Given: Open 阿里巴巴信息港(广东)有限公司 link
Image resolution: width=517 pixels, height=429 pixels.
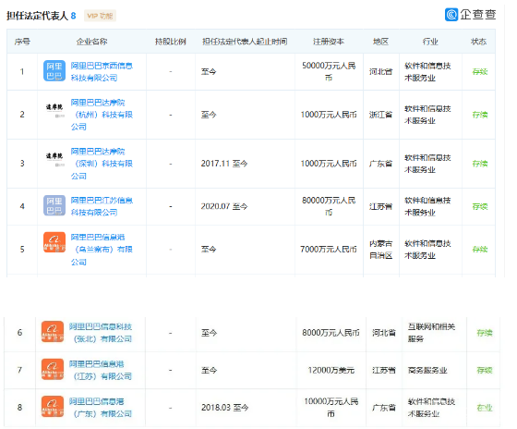Looking at the screenshot, I should (101, 407).
